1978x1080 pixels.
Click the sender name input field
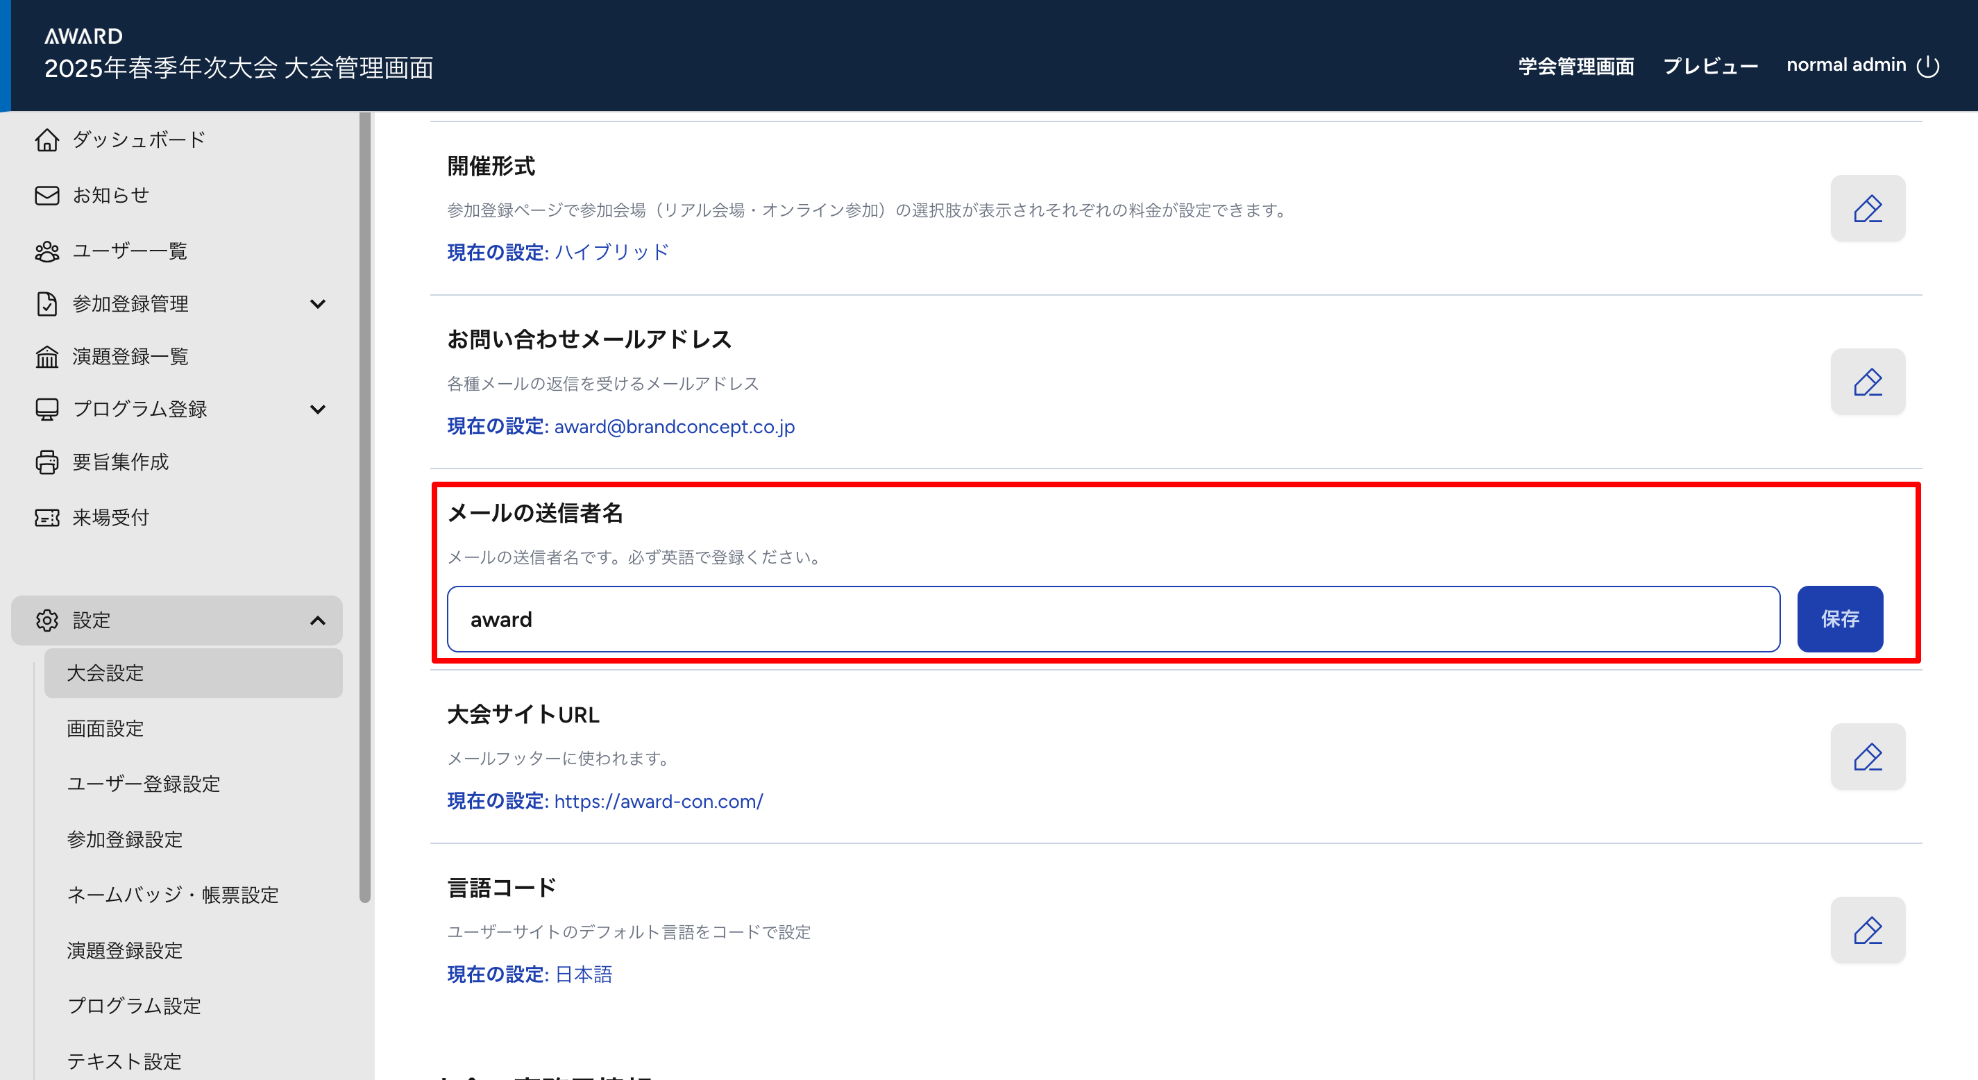1113,619
